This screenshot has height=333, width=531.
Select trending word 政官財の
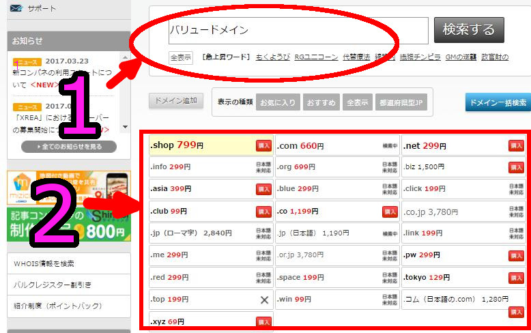(x=495, y=57)
